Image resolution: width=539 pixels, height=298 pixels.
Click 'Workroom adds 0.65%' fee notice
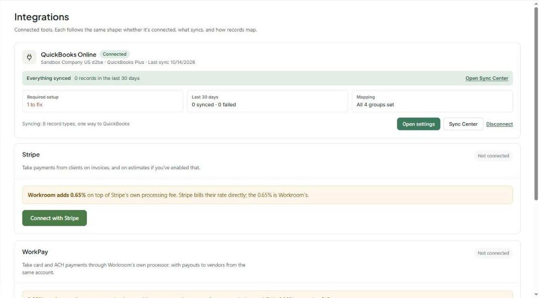point(267,195)
